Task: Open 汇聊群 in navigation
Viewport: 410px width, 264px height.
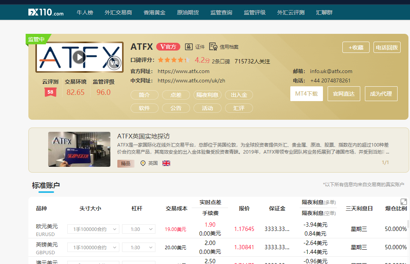Action: [x=324, y=12]
